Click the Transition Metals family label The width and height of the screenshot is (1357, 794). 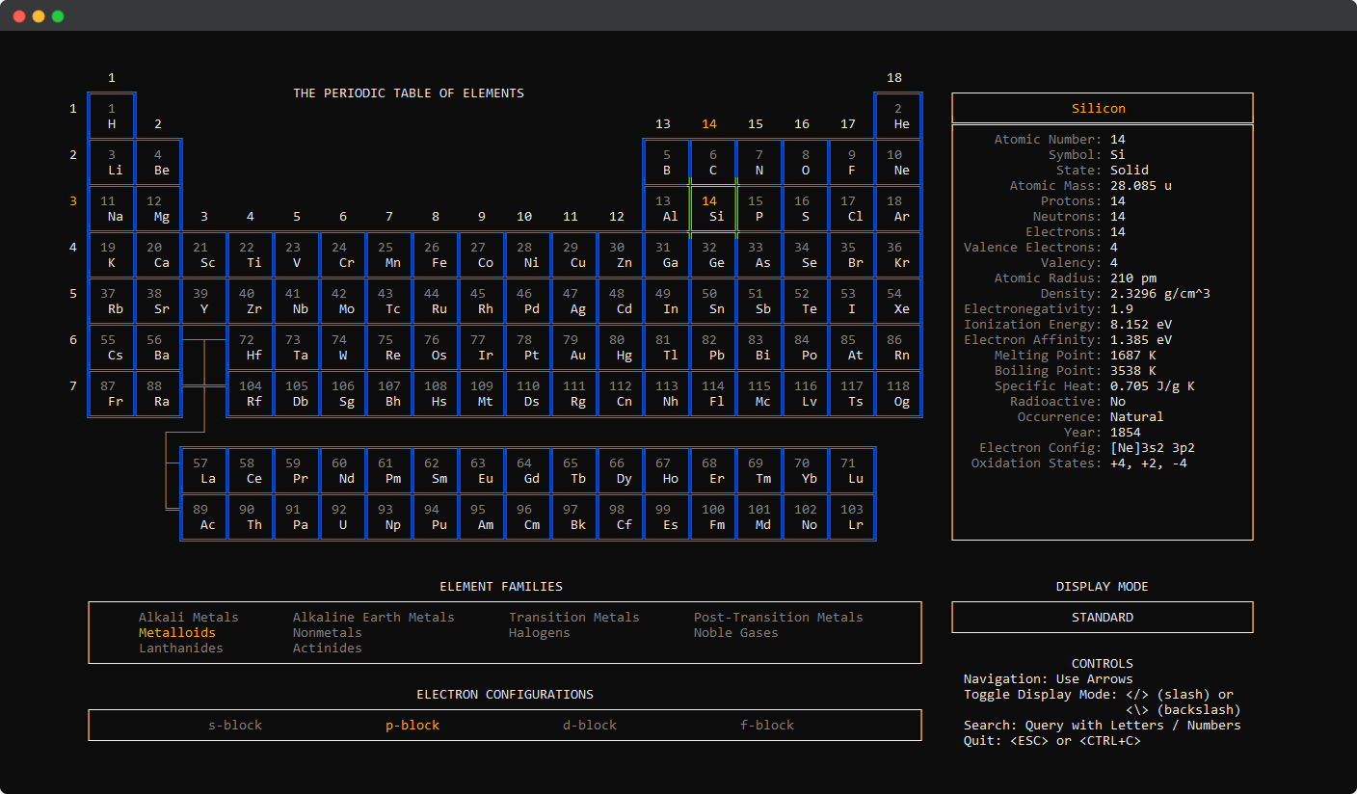point(574,618)
